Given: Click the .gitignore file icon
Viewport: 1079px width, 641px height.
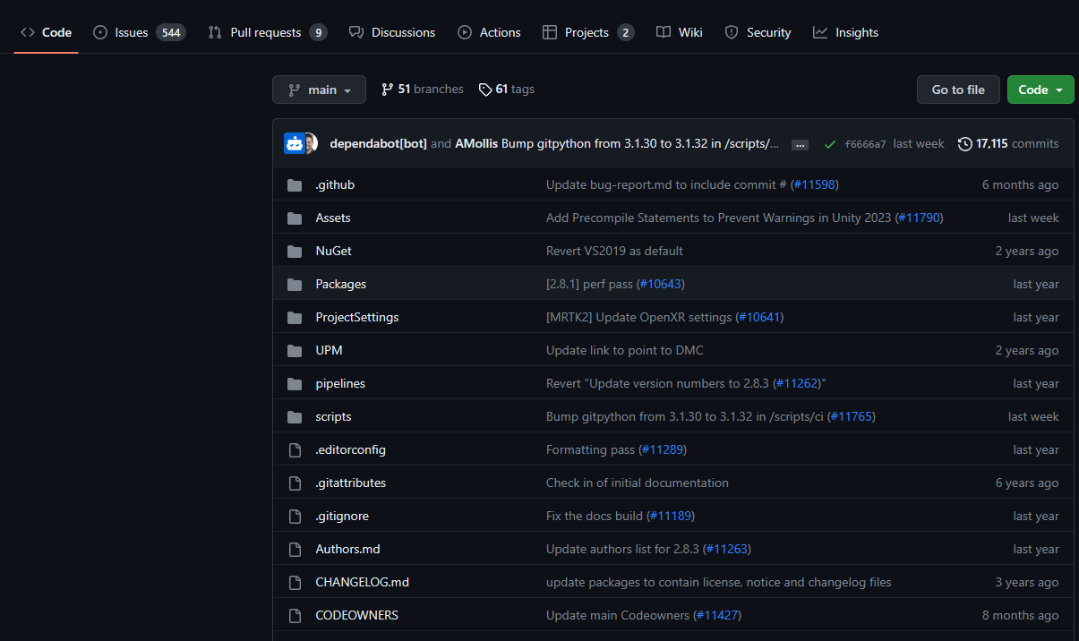Looking at the screenshot, I should click(x=295, y=516).
